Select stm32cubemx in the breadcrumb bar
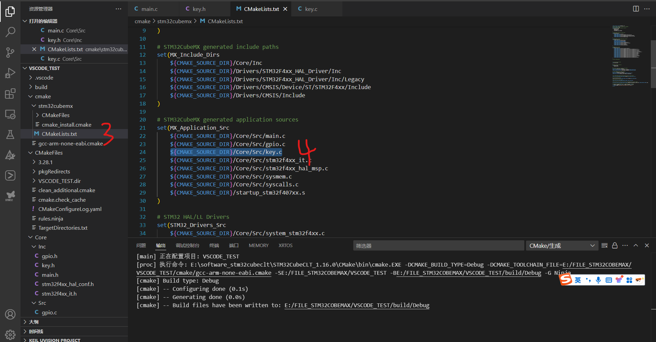Viewport: 656px width, 342px height. coord(174,21)
